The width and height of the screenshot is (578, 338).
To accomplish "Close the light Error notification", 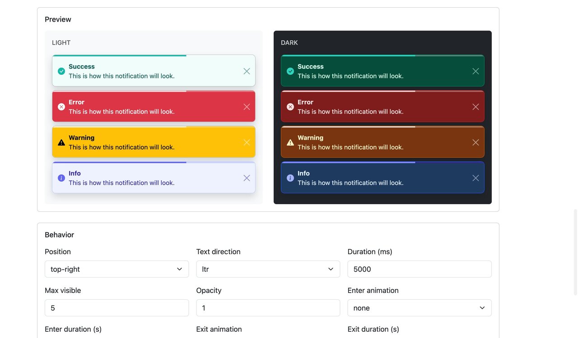I will (247, 107).
